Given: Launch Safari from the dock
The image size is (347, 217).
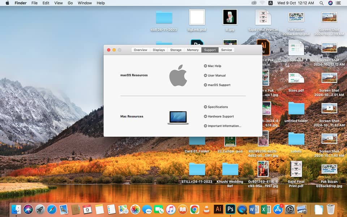Looking at the screenshot, I should (x=52, y=209).
